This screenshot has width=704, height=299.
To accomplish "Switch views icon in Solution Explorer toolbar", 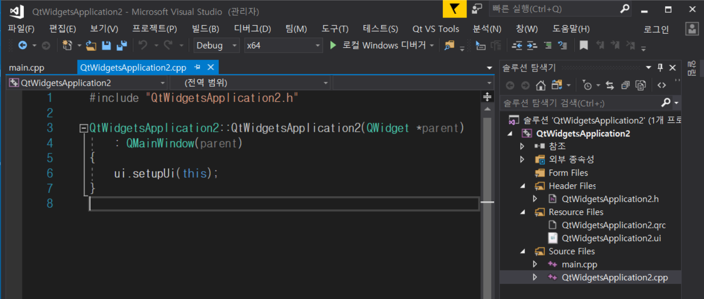I will [x=557, y=85].
